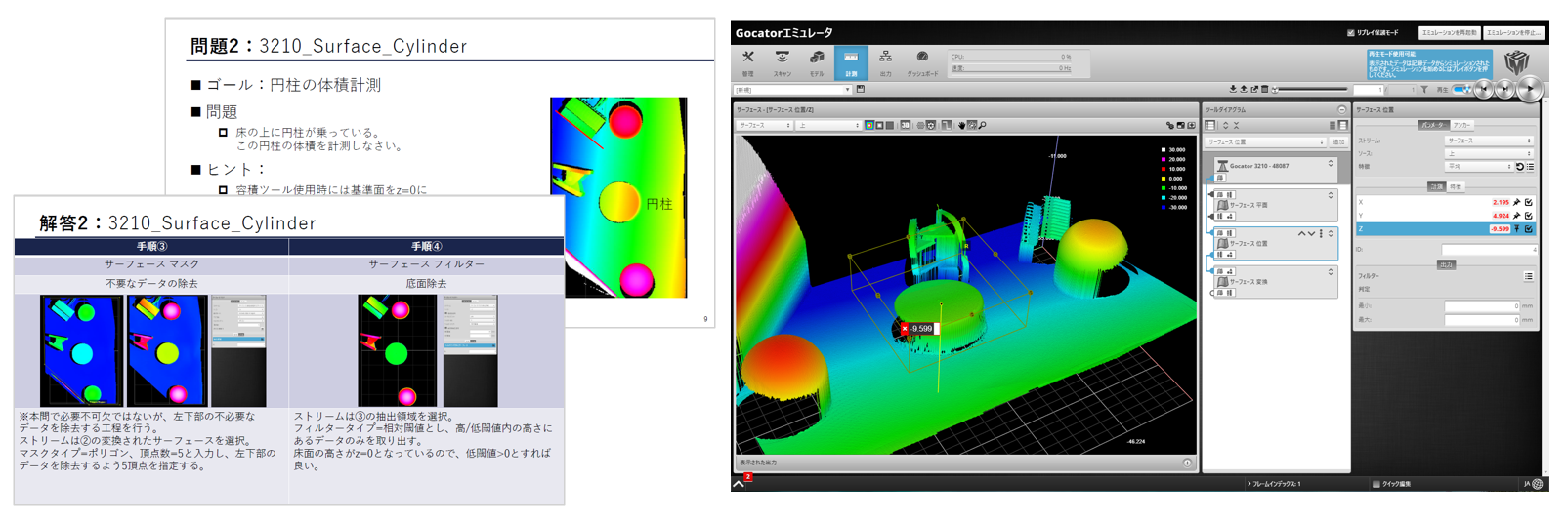This screenshot has height=523, width=1566.
Task: Click the expand-all arrows in tool diagram
Action: (x=1225, y=125)
